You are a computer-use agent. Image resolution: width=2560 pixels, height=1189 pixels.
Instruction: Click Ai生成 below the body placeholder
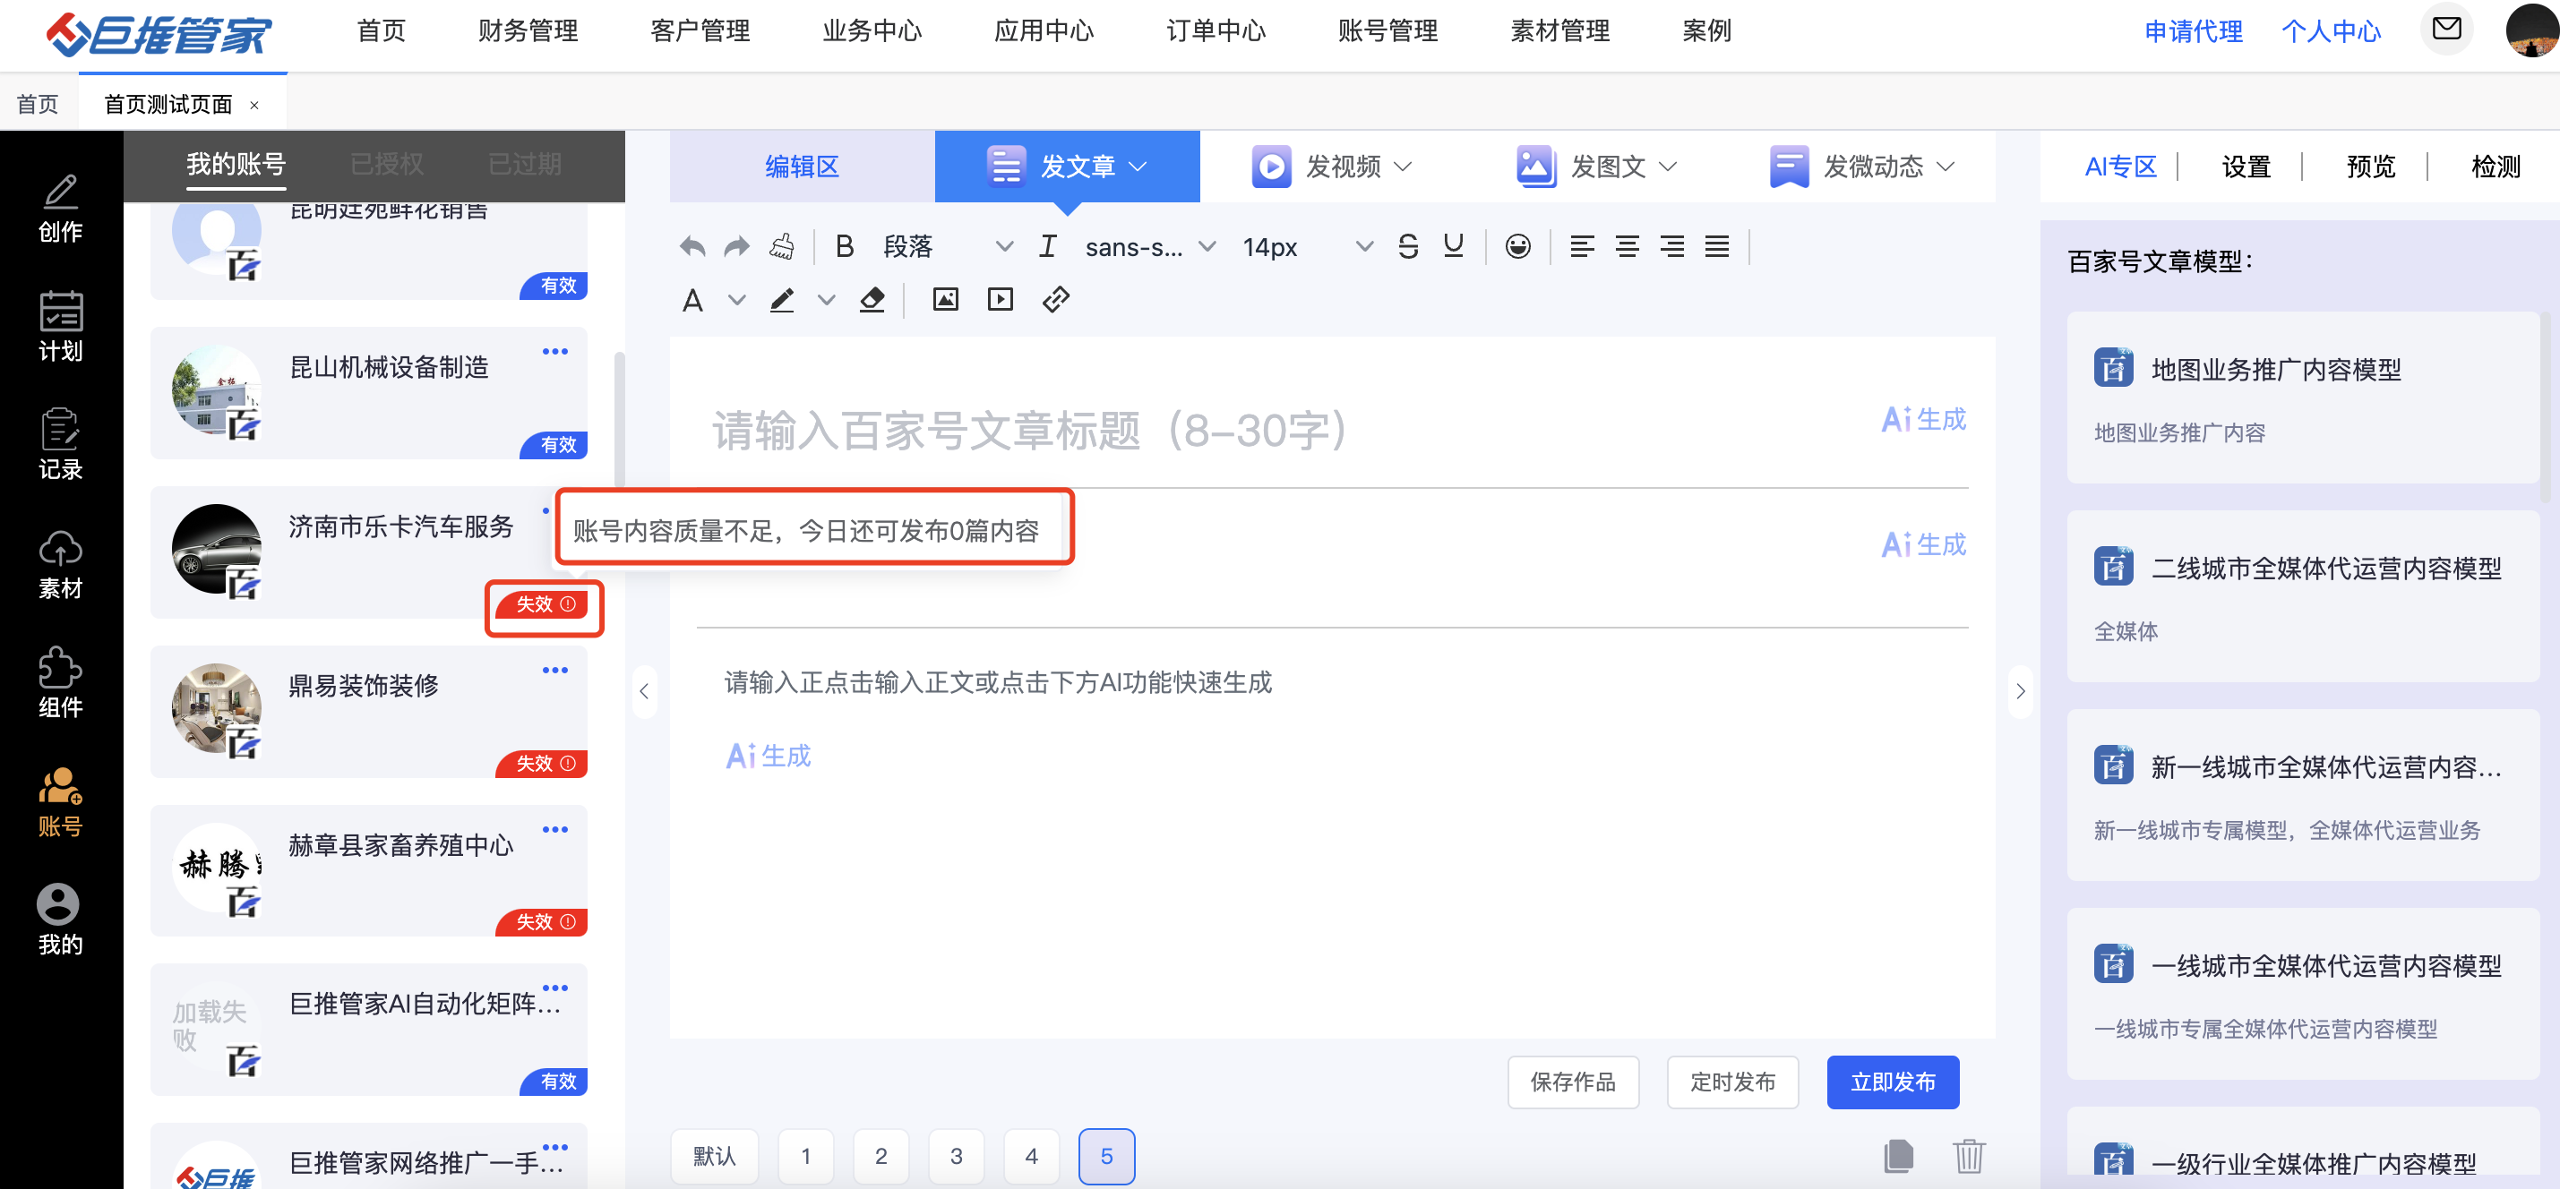pos(769,756)
